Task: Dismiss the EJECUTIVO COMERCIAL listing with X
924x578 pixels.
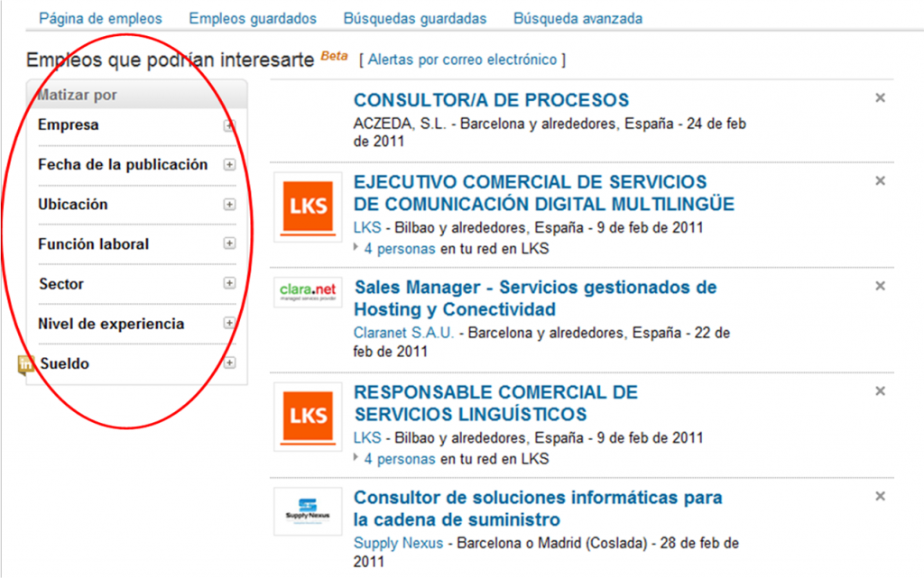Action: (x=881, y=180)
